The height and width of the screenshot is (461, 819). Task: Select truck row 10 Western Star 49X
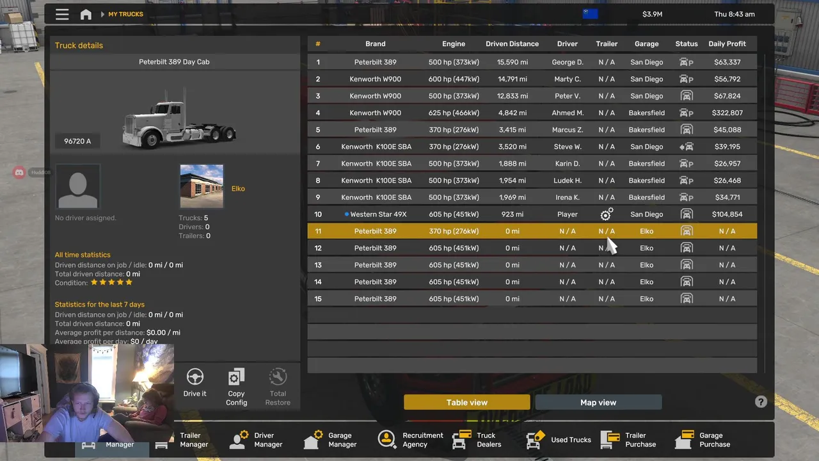click(532, 214)
